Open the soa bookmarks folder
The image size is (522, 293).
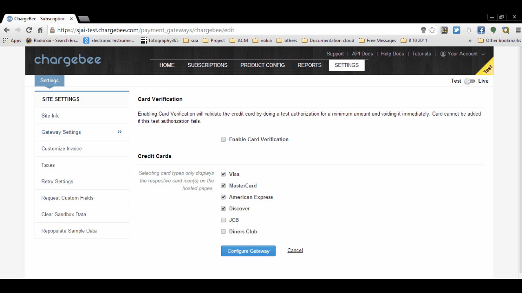coord(190,41)
